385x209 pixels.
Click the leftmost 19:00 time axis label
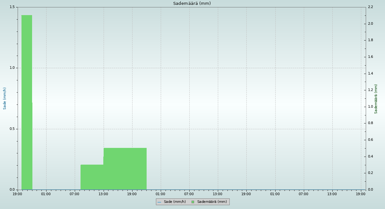[17, 194]
